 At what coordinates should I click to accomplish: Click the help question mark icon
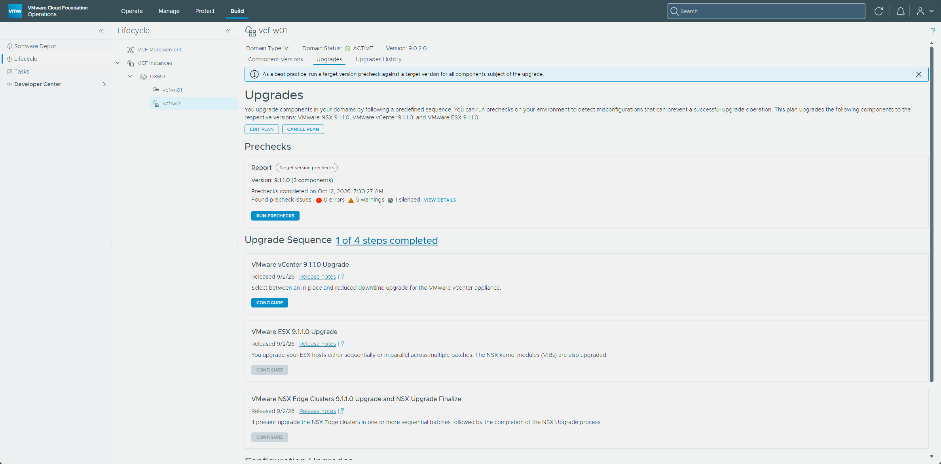[x=933, y=31]
